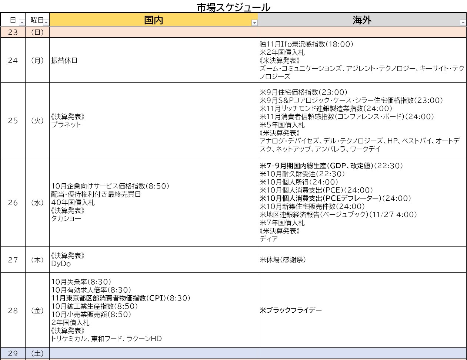Select the domestic cell containing プラネット
This screenshot has width=467, height=360.
tap(153, 120)
